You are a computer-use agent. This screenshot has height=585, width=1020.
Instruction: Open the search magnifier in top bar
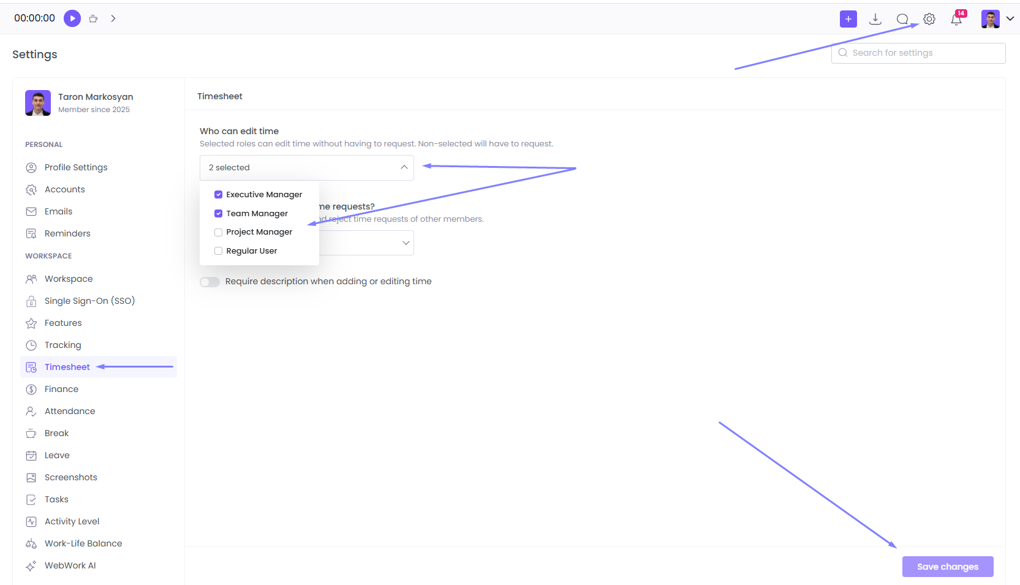click(x=902, y=18)
